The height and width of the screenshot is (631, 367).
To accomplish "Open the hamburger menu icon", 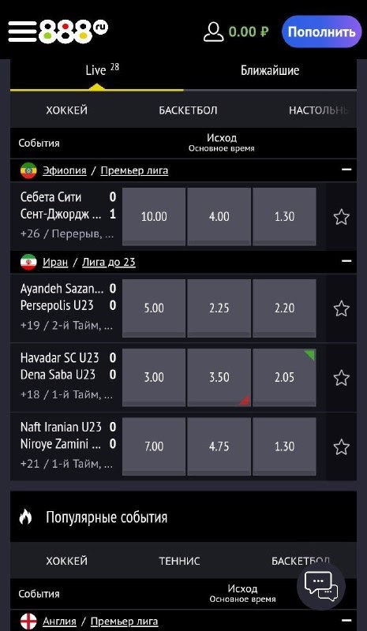I will click(22, 32).
